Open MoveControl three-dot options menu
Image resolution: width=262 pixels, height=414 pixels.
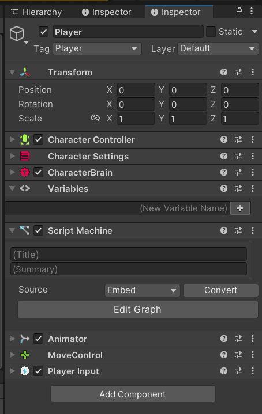(253, 355)
